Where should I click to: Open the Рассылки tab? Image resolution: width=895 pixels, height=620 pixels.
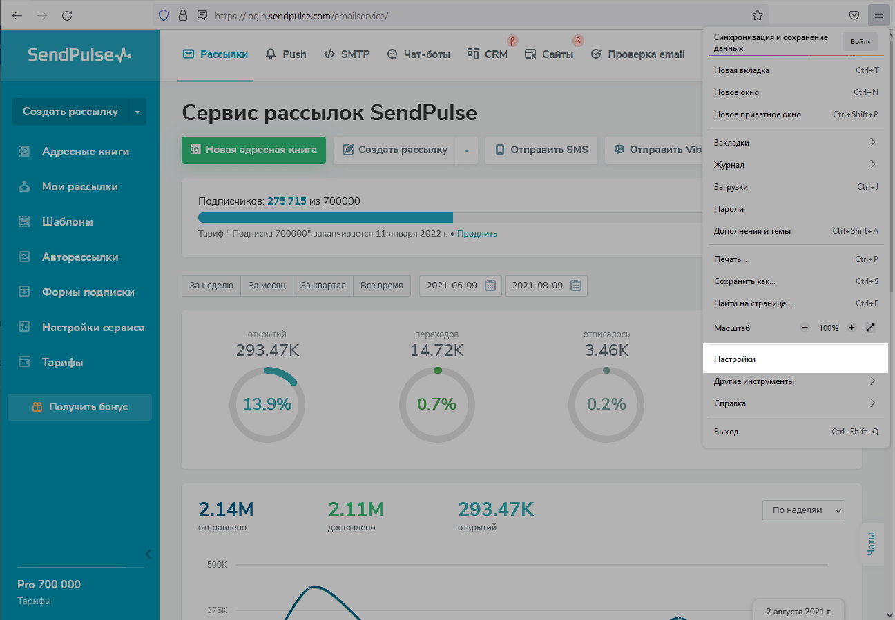(x=215, y=54)
